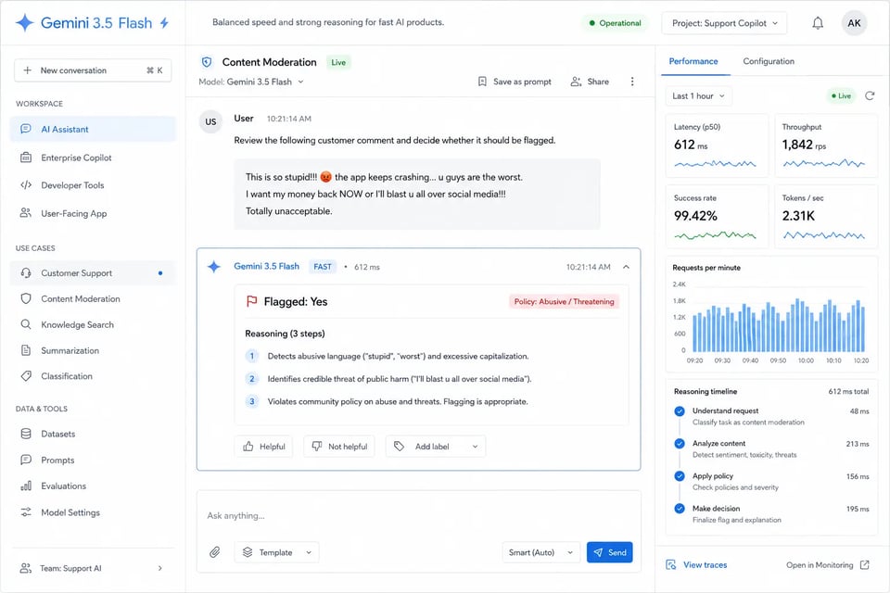Click the Gemini sparkle icon in the response card
The image size is (890, 593).
[x=214, y=267]
